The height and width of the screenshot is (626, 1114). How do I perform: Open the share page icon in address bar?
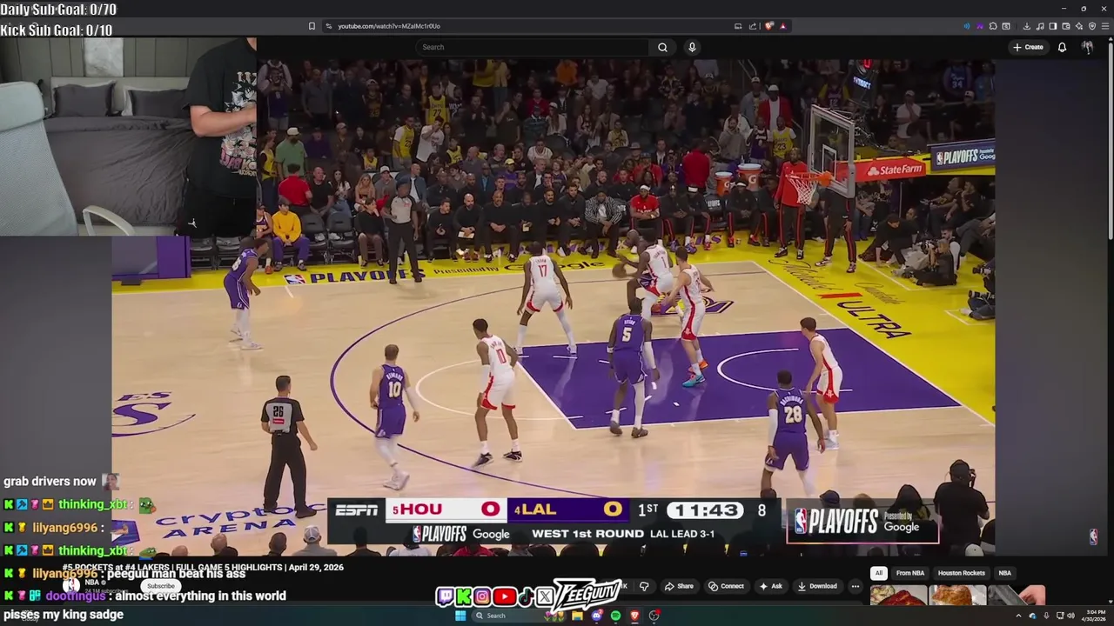pyautogui.click(x=753, y=26)
